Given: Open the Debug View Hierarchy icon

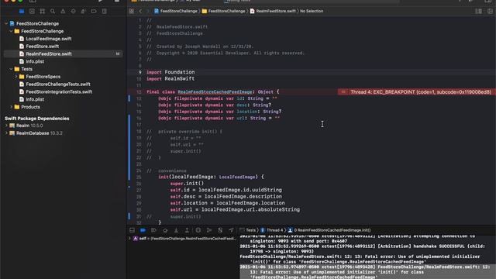Looking at the screenshot, I should click(198, 230).
